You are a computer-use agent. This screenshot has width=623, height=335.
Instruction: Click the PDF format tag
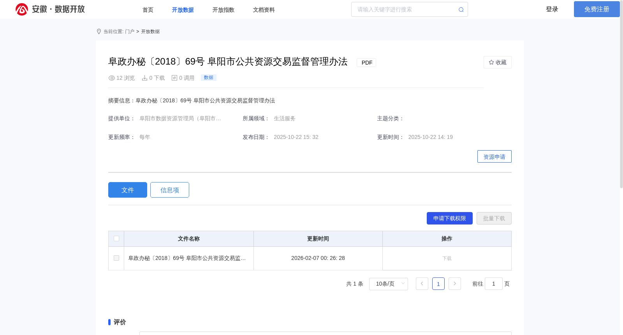pyautogui.click(x=366, y=62)
